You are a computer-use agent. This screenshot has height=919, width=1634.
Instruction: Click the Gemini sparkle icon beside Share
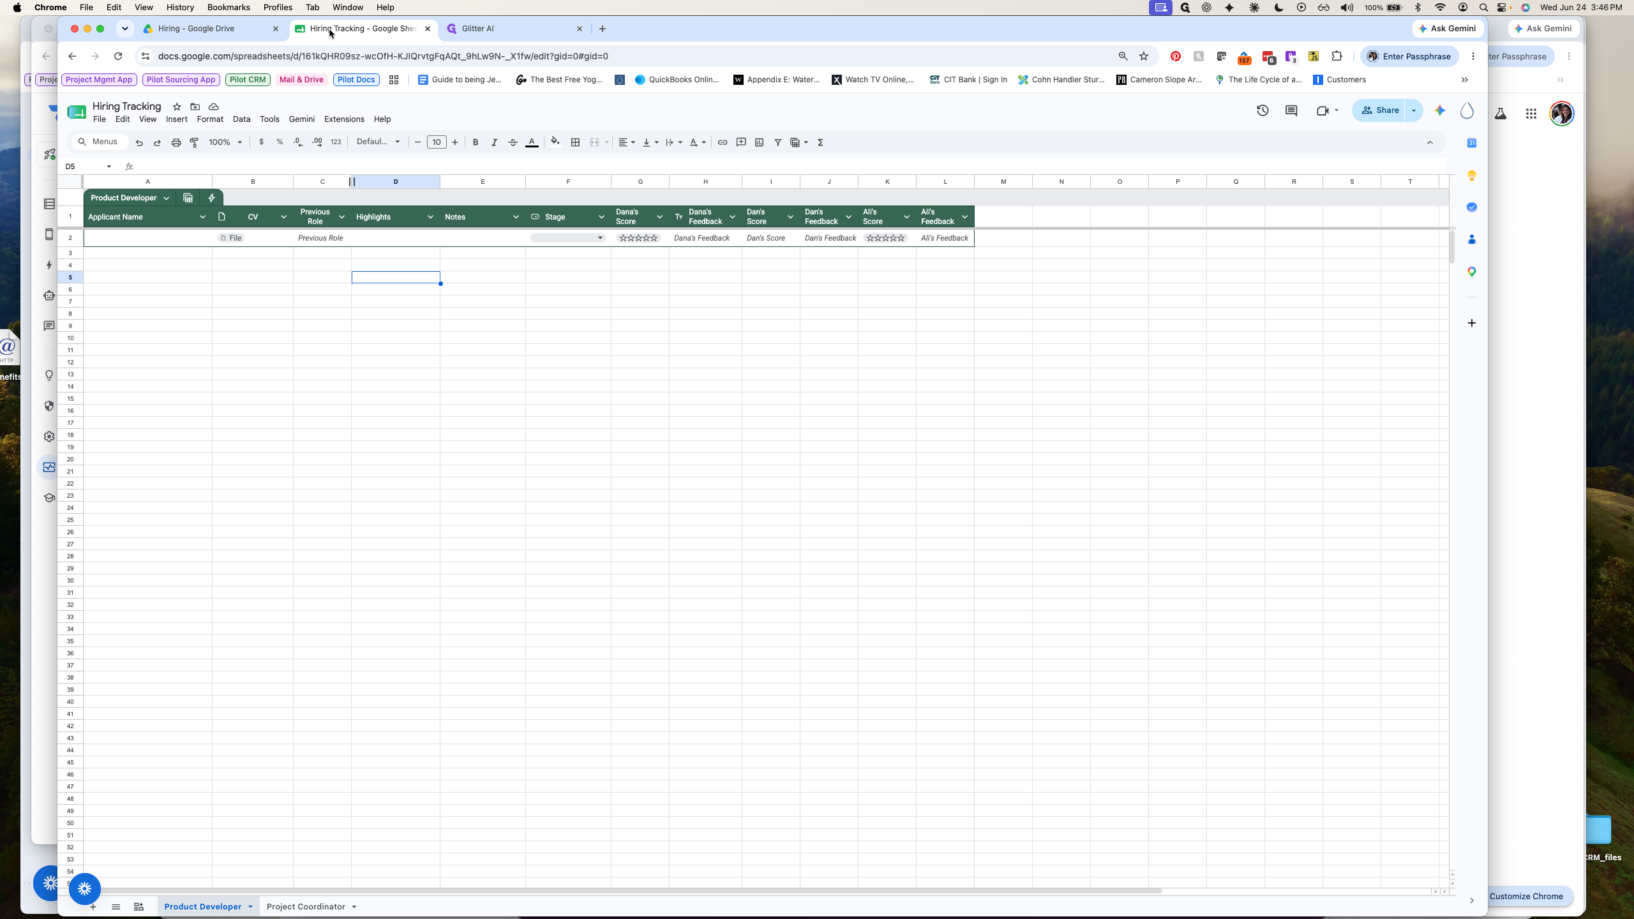pyautogui.click(x=1440, y=110)
